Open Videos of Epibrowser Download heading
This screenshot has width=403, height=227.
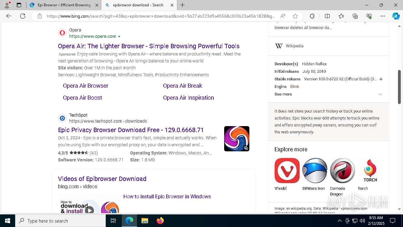[x=102, y=179]
